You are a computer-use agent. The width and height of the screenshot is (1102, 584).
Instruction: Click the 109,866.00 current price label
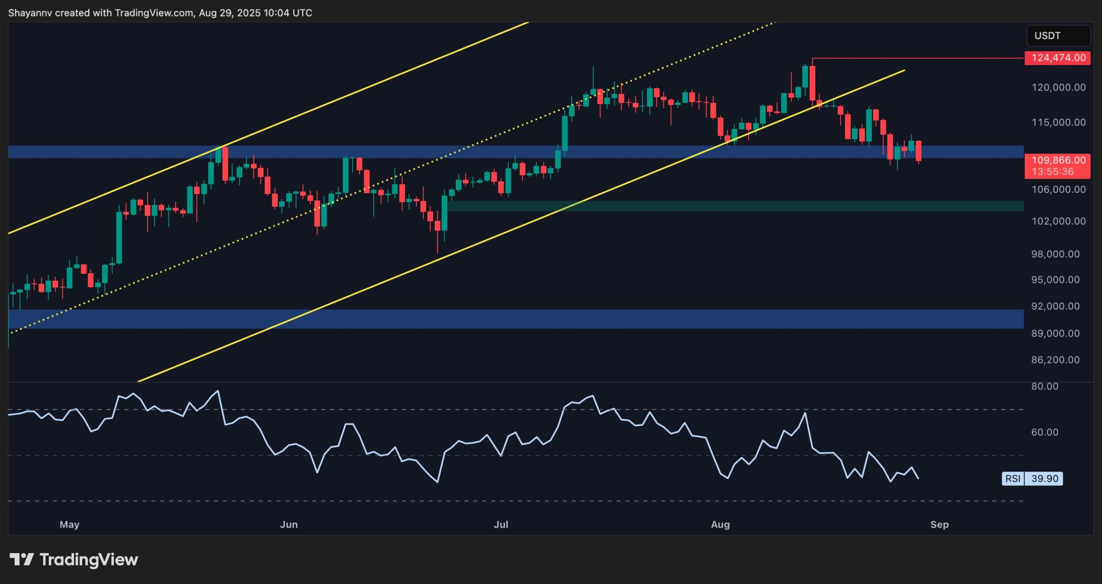click(1058, 161)
